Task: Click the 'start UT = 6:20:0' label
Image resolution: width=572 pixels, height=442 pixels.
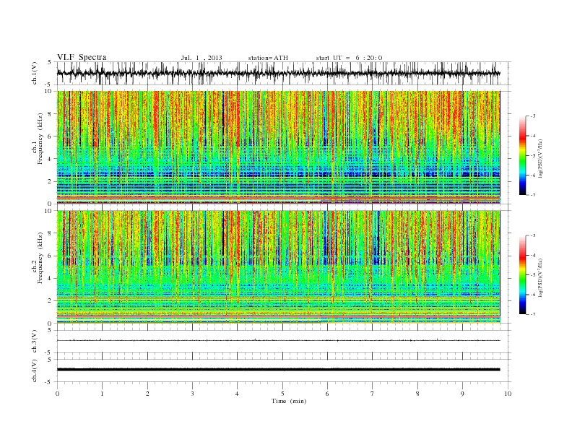Action: point(349,58)
